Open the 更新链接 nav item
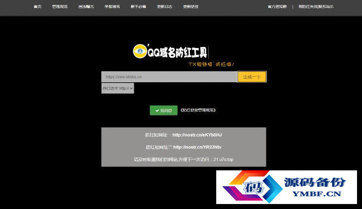Image resolution: width=362 pixels, height=209 pixels. [191, 7]
